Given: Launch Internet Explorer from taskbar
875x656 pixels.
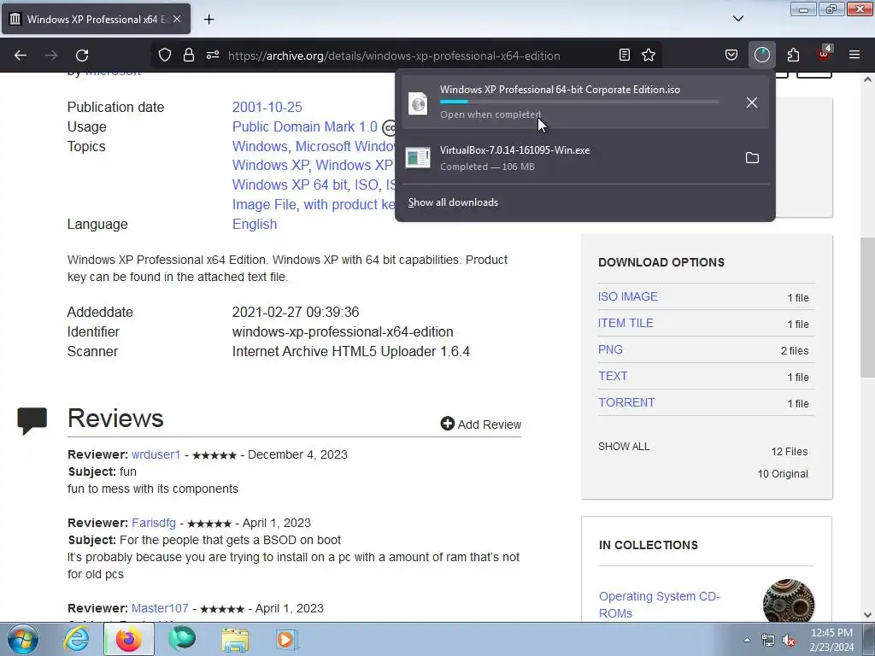Looking at the screenshot, I should [76, 639].
